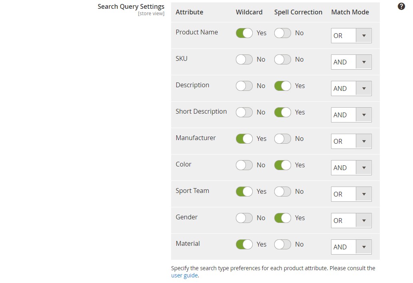Disable Gender Spell Correction toggle
The width and height of the screenshot is (413, 283).
point(282,218)
